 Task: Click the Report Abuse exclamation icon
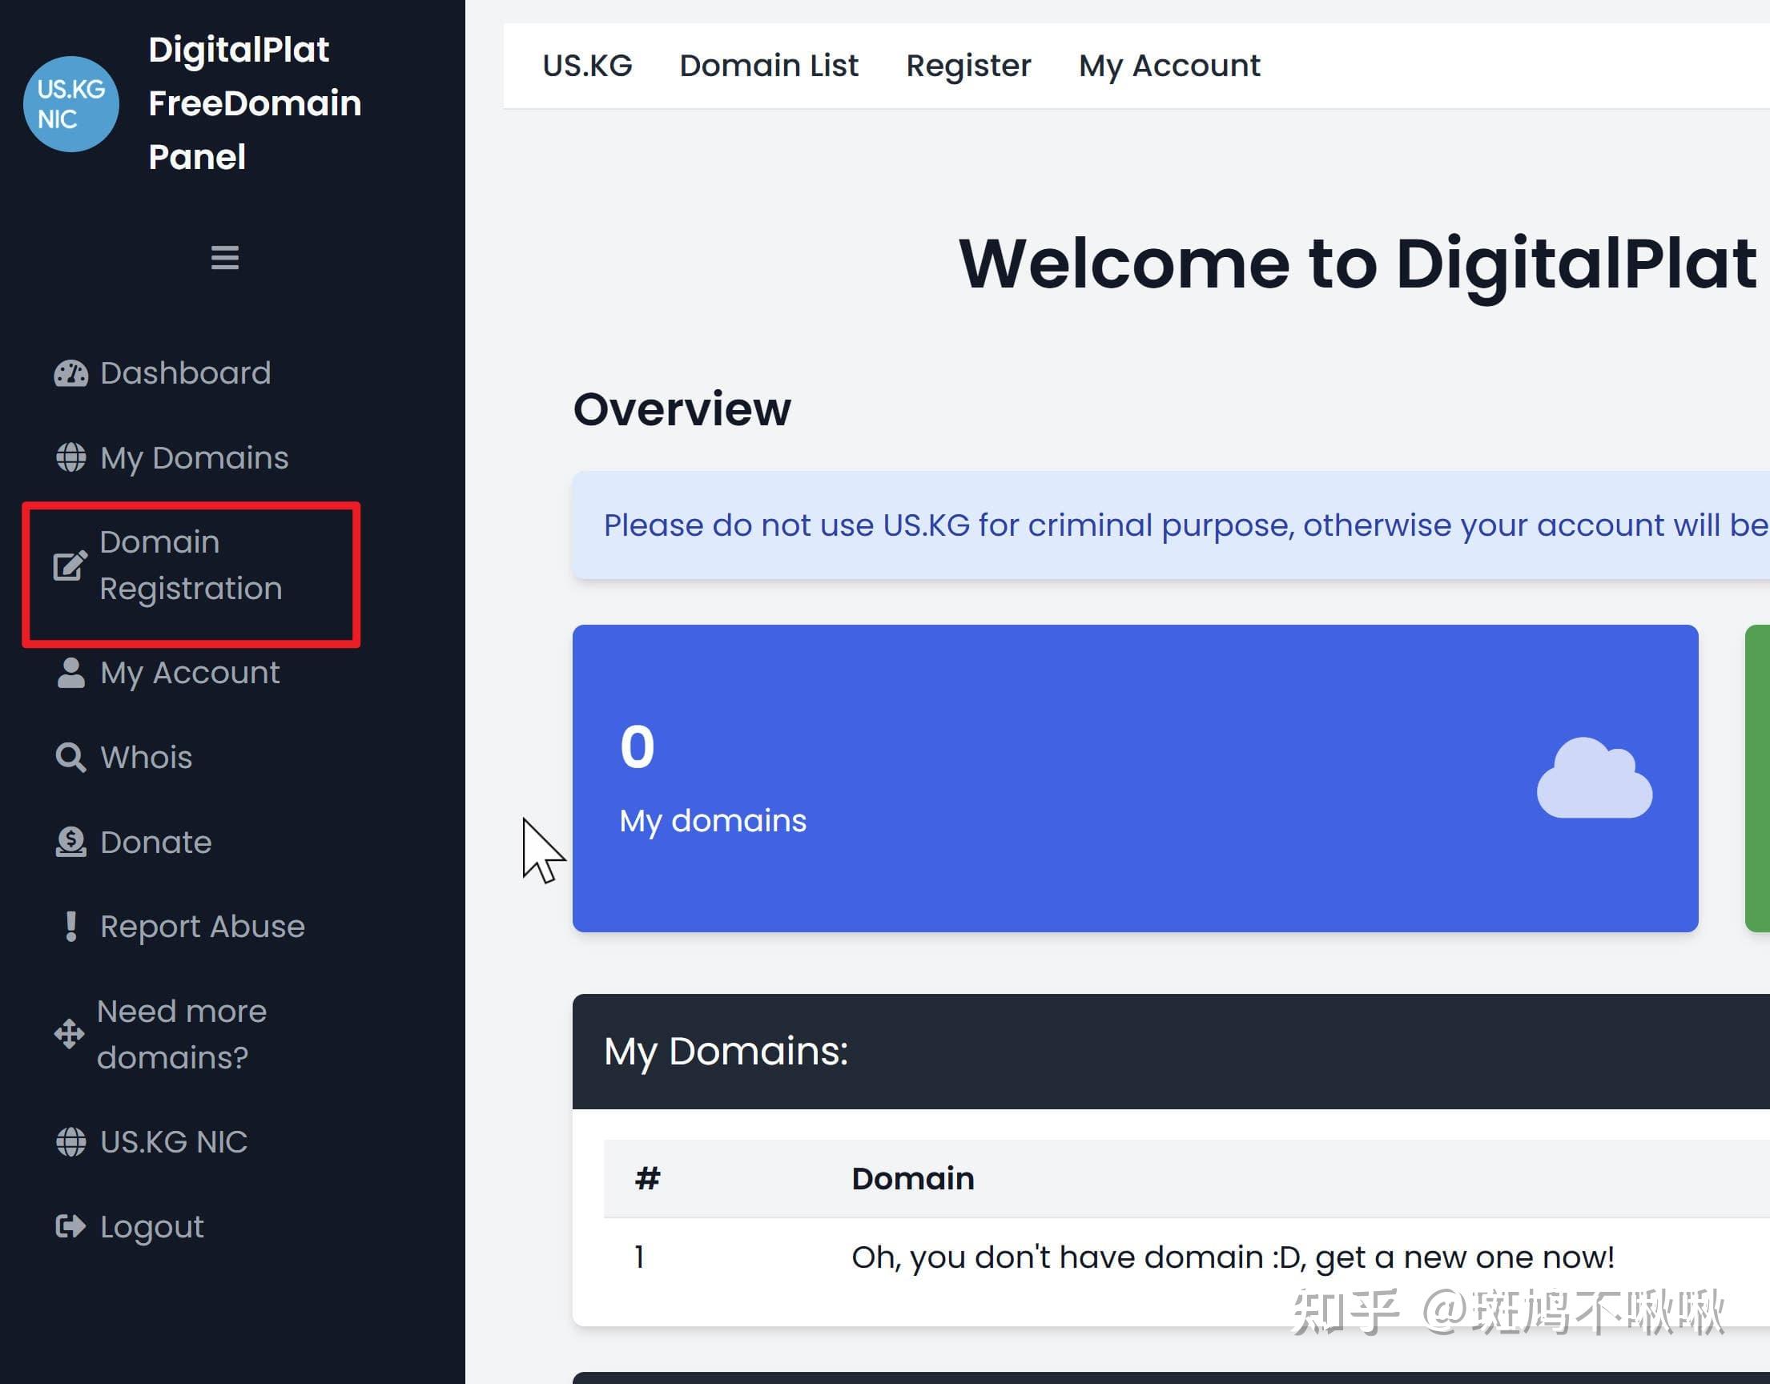click(70, 926)
